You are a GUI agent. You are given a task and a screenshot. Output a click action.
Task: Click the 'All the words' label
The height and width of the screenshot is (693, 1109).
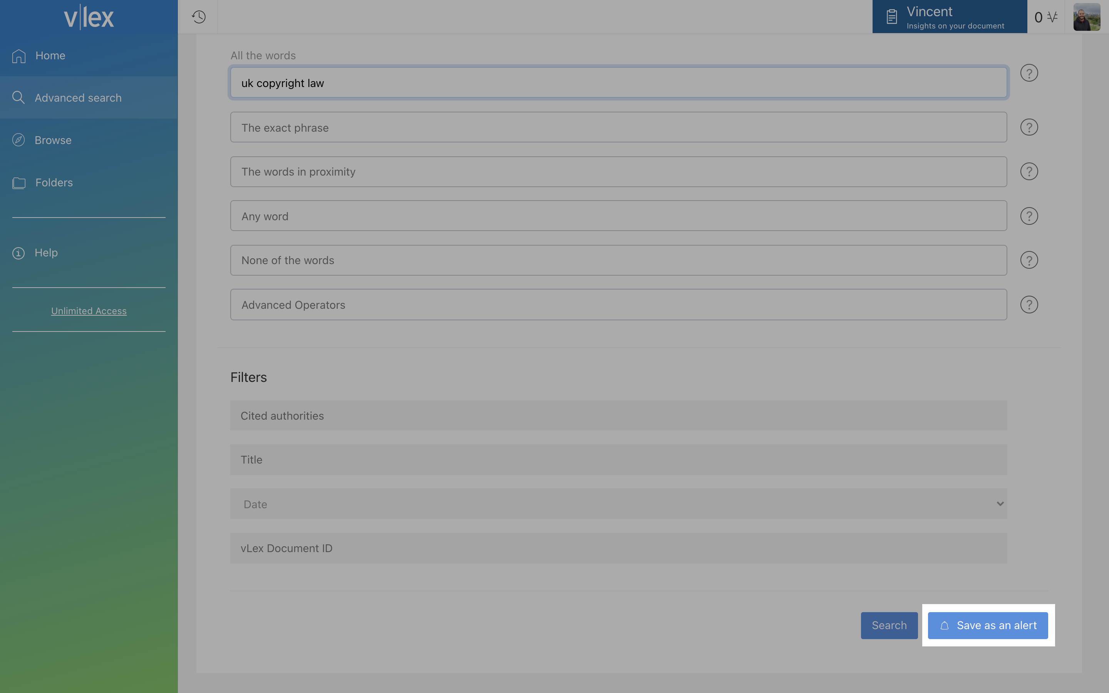[x=263, y=55]
